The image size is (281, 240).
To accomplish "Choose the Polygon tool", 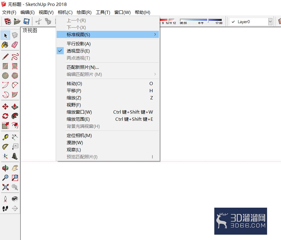I will (x=15, y=76).
